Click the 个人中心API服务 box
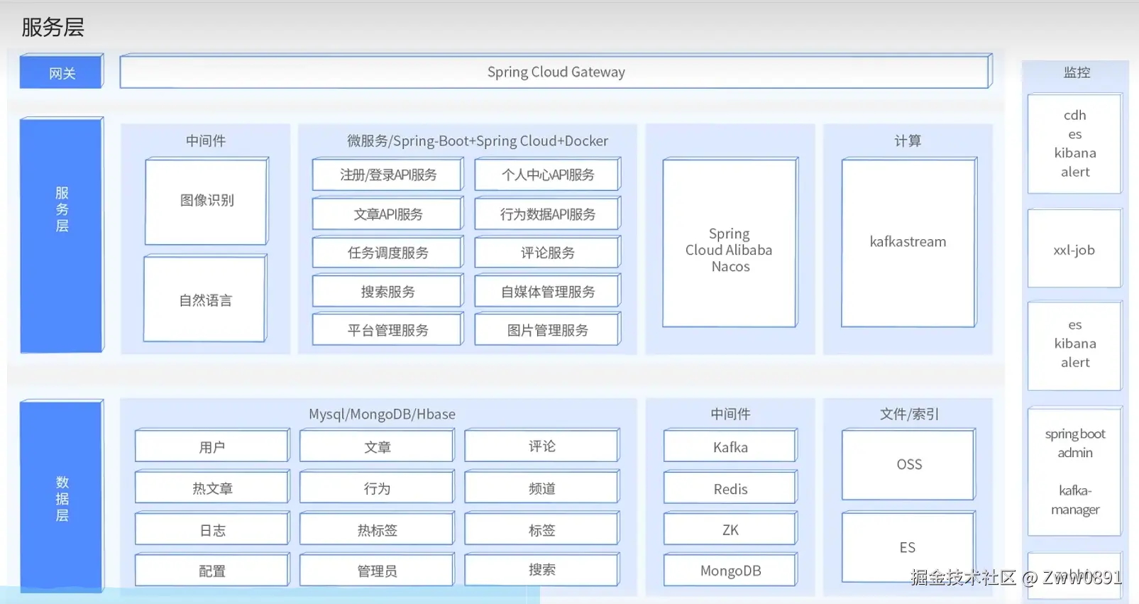 [547, 175]
